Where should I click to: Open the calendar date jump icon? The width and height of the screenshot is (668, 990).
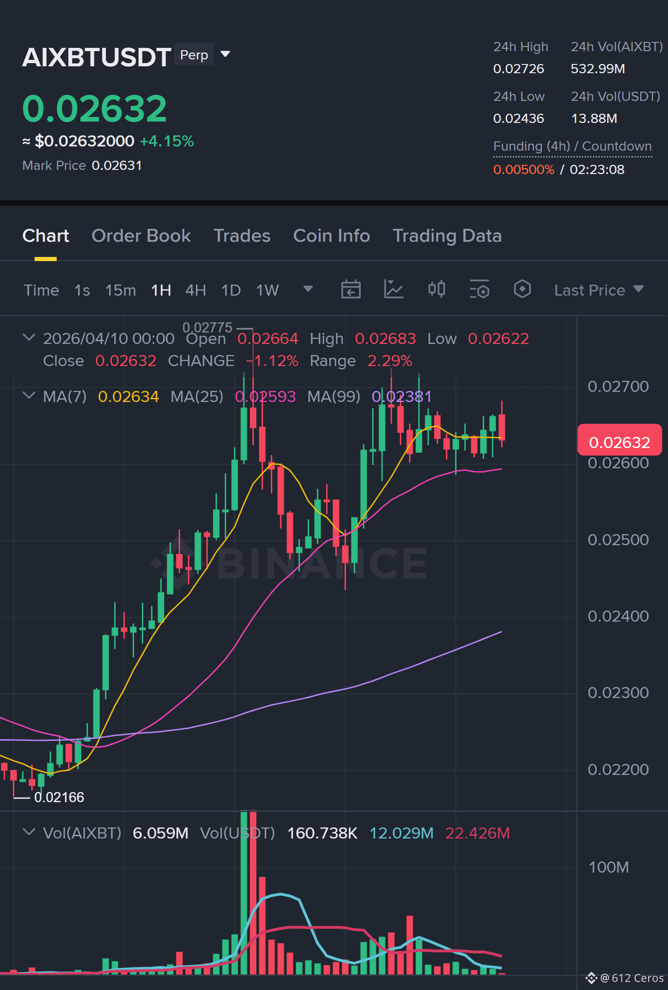(351, 290)
